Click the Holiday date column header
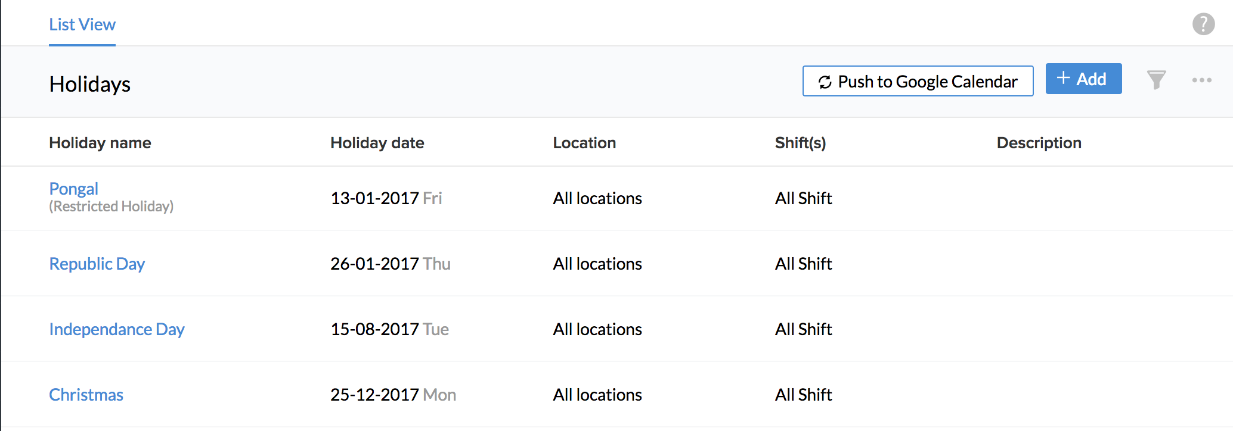The image size is (1233, 431). pyautogui.click(x=377, y=143)
